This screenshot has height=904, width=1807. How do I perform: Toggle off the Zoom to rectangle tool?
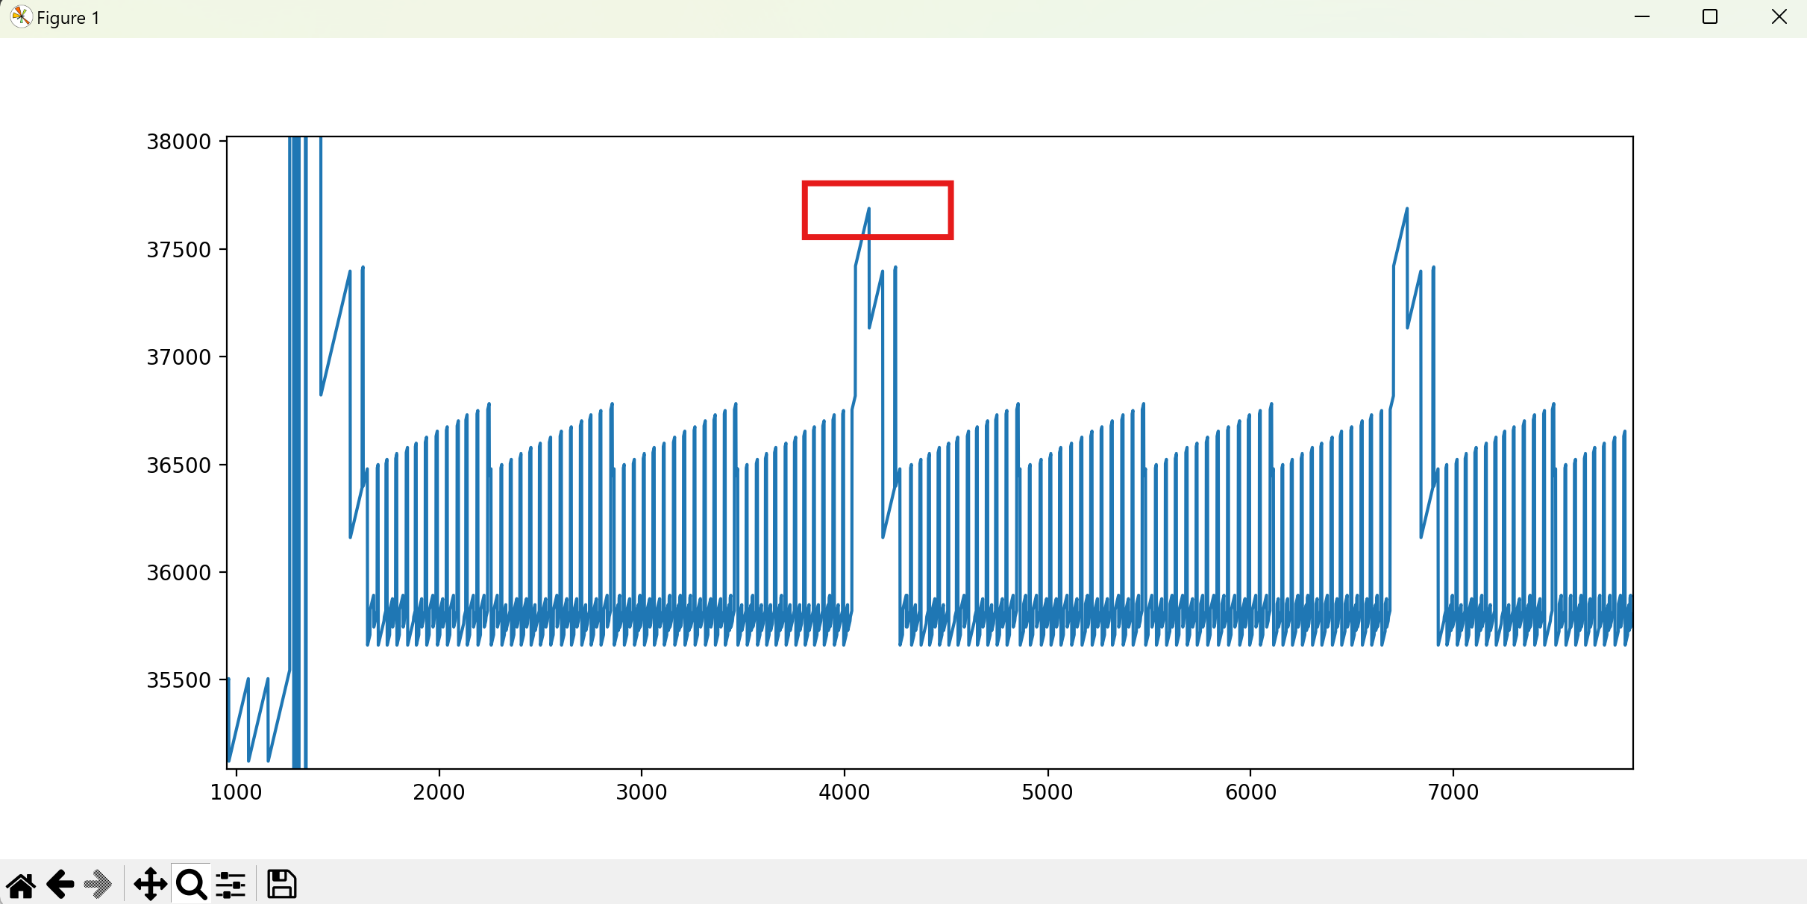191,885
